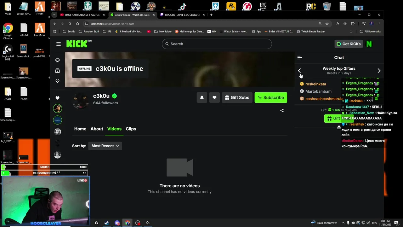This screenshot has width=403, height=227.
Task: Open the IRL bookmark folder
Action: click(107, 32)
